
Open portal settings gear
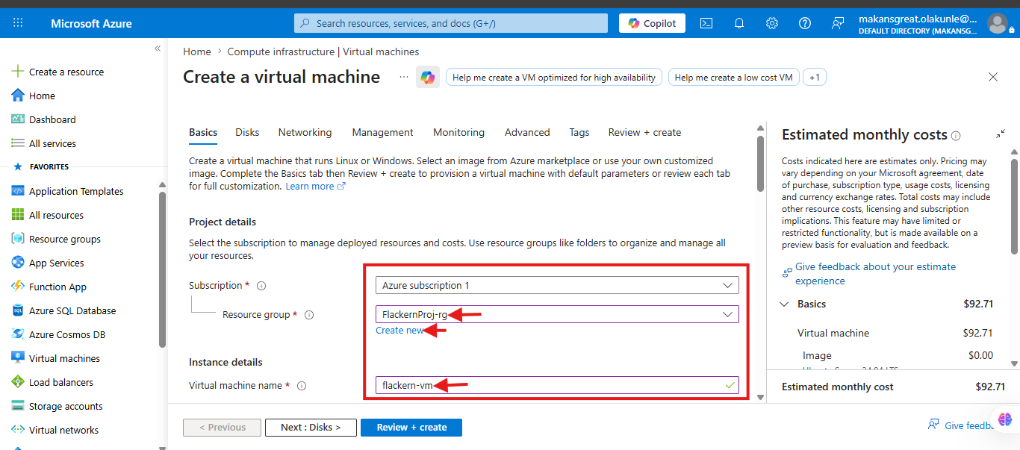coord(772,23)
